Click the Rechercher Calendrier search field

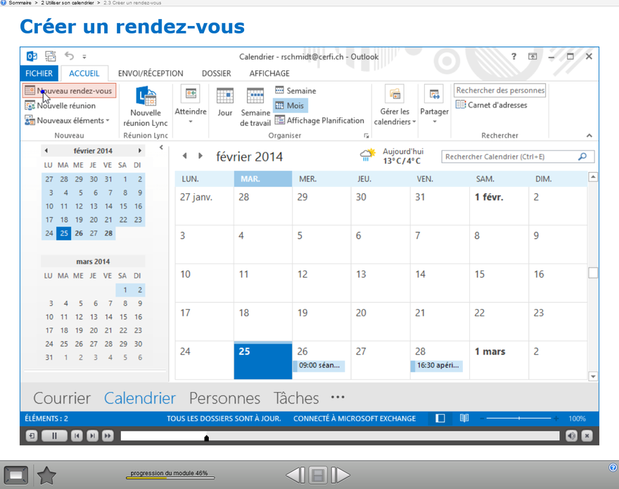[509, 157]
